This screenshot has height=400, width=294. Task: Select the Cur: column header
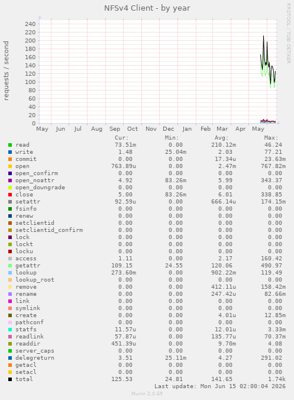pyautogui.click(x=122, y=138)
